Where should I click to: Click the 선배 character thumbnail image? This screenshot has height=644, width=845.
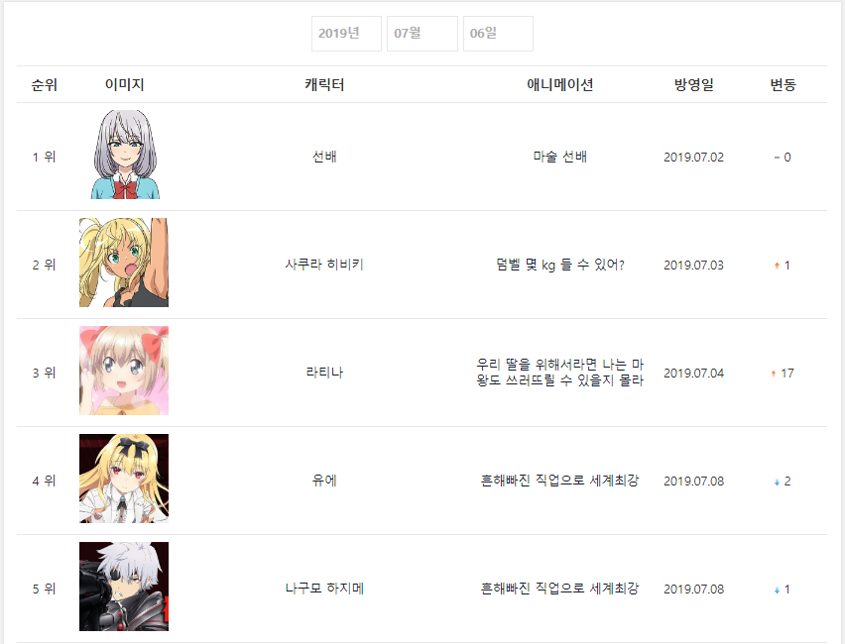tap(125, 155)
